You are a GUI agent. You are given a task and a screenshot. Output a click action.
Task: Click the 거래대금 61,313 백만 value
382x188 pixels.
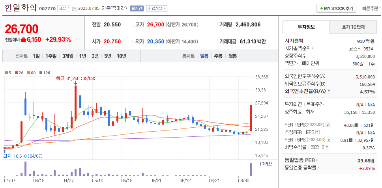point(253,42)
